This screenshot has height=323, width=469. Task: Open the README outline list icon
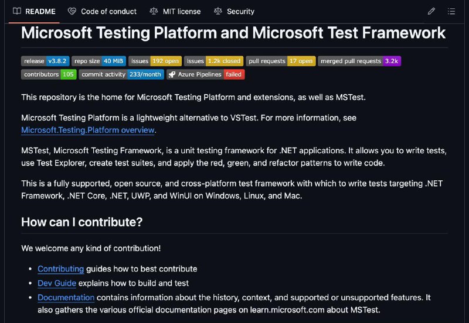pos(451,11)
